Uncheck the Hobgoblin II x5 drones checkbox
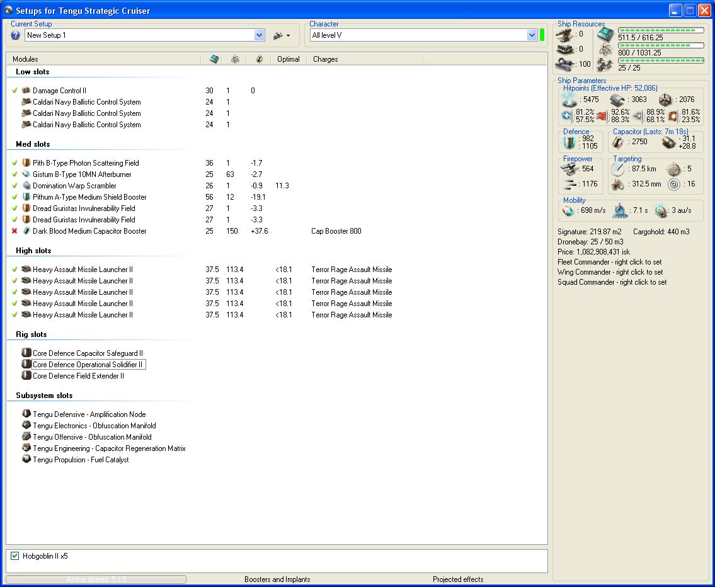715x587 pixels. (15, 556)
